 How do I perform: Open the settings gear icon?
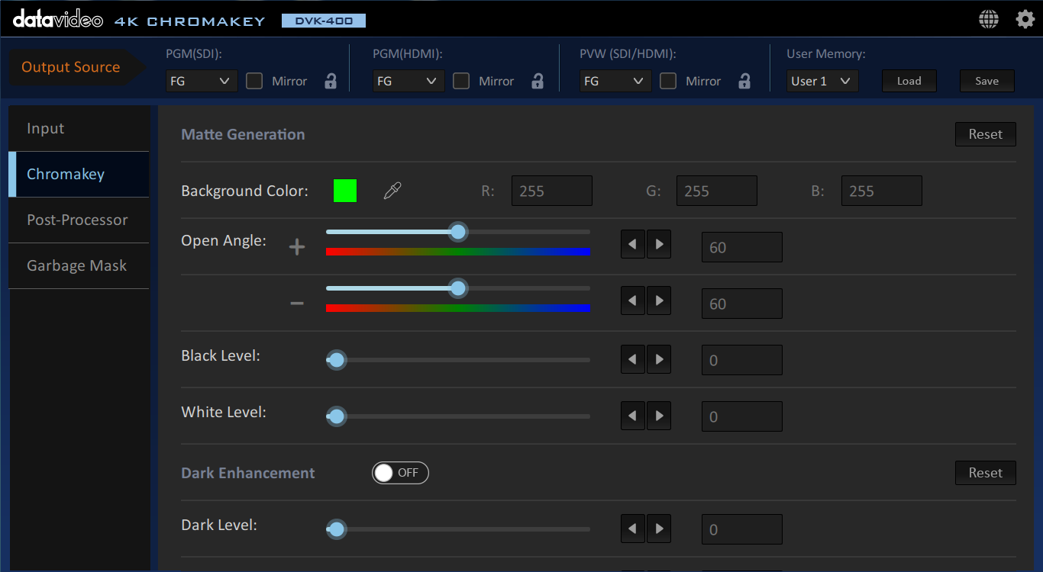[x=1025, y=19]
